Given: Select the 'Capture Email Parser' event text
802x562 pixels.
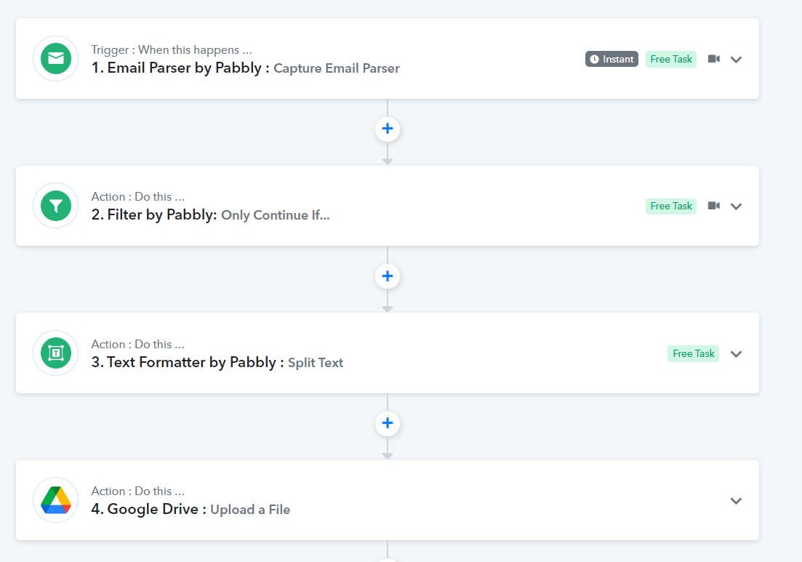Looking at the screenshot, I should coord(337,68).
